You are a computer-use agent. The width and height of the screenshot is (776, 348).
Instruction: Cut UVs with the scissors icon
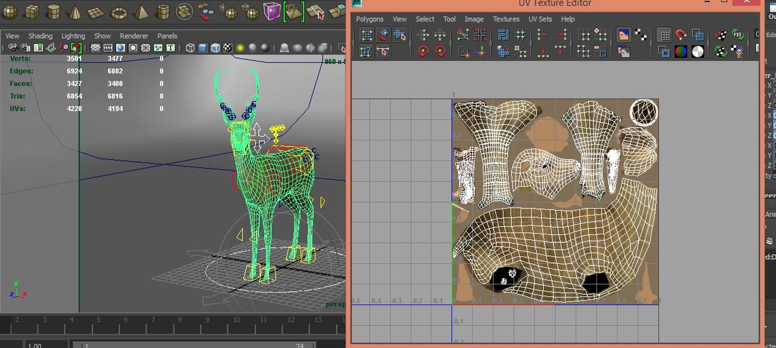(463, 35)
